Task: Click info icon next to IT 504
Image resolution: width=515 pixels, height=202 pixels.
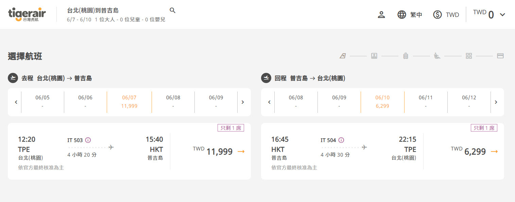Action: pos(341,140)
